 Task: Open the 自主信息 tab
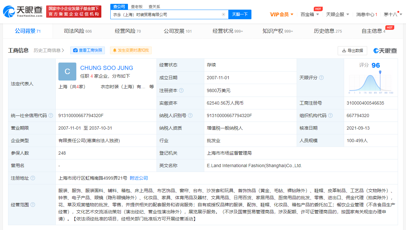pyautogui.click(x=373, y=31)
